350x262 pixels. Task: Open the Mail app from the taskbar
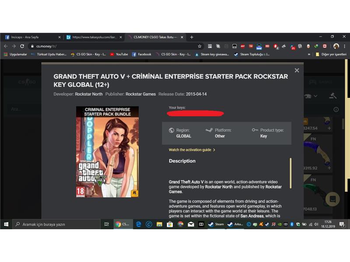[x=191, y=224]
